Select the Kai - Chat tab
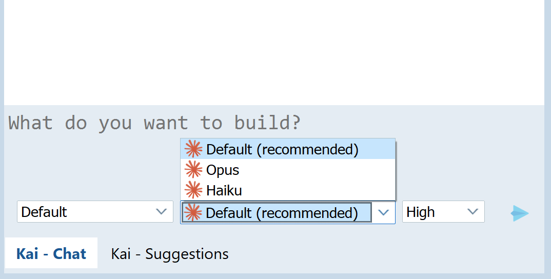The height and width of the screenshot is (279, 551). (x=51, y=253)
